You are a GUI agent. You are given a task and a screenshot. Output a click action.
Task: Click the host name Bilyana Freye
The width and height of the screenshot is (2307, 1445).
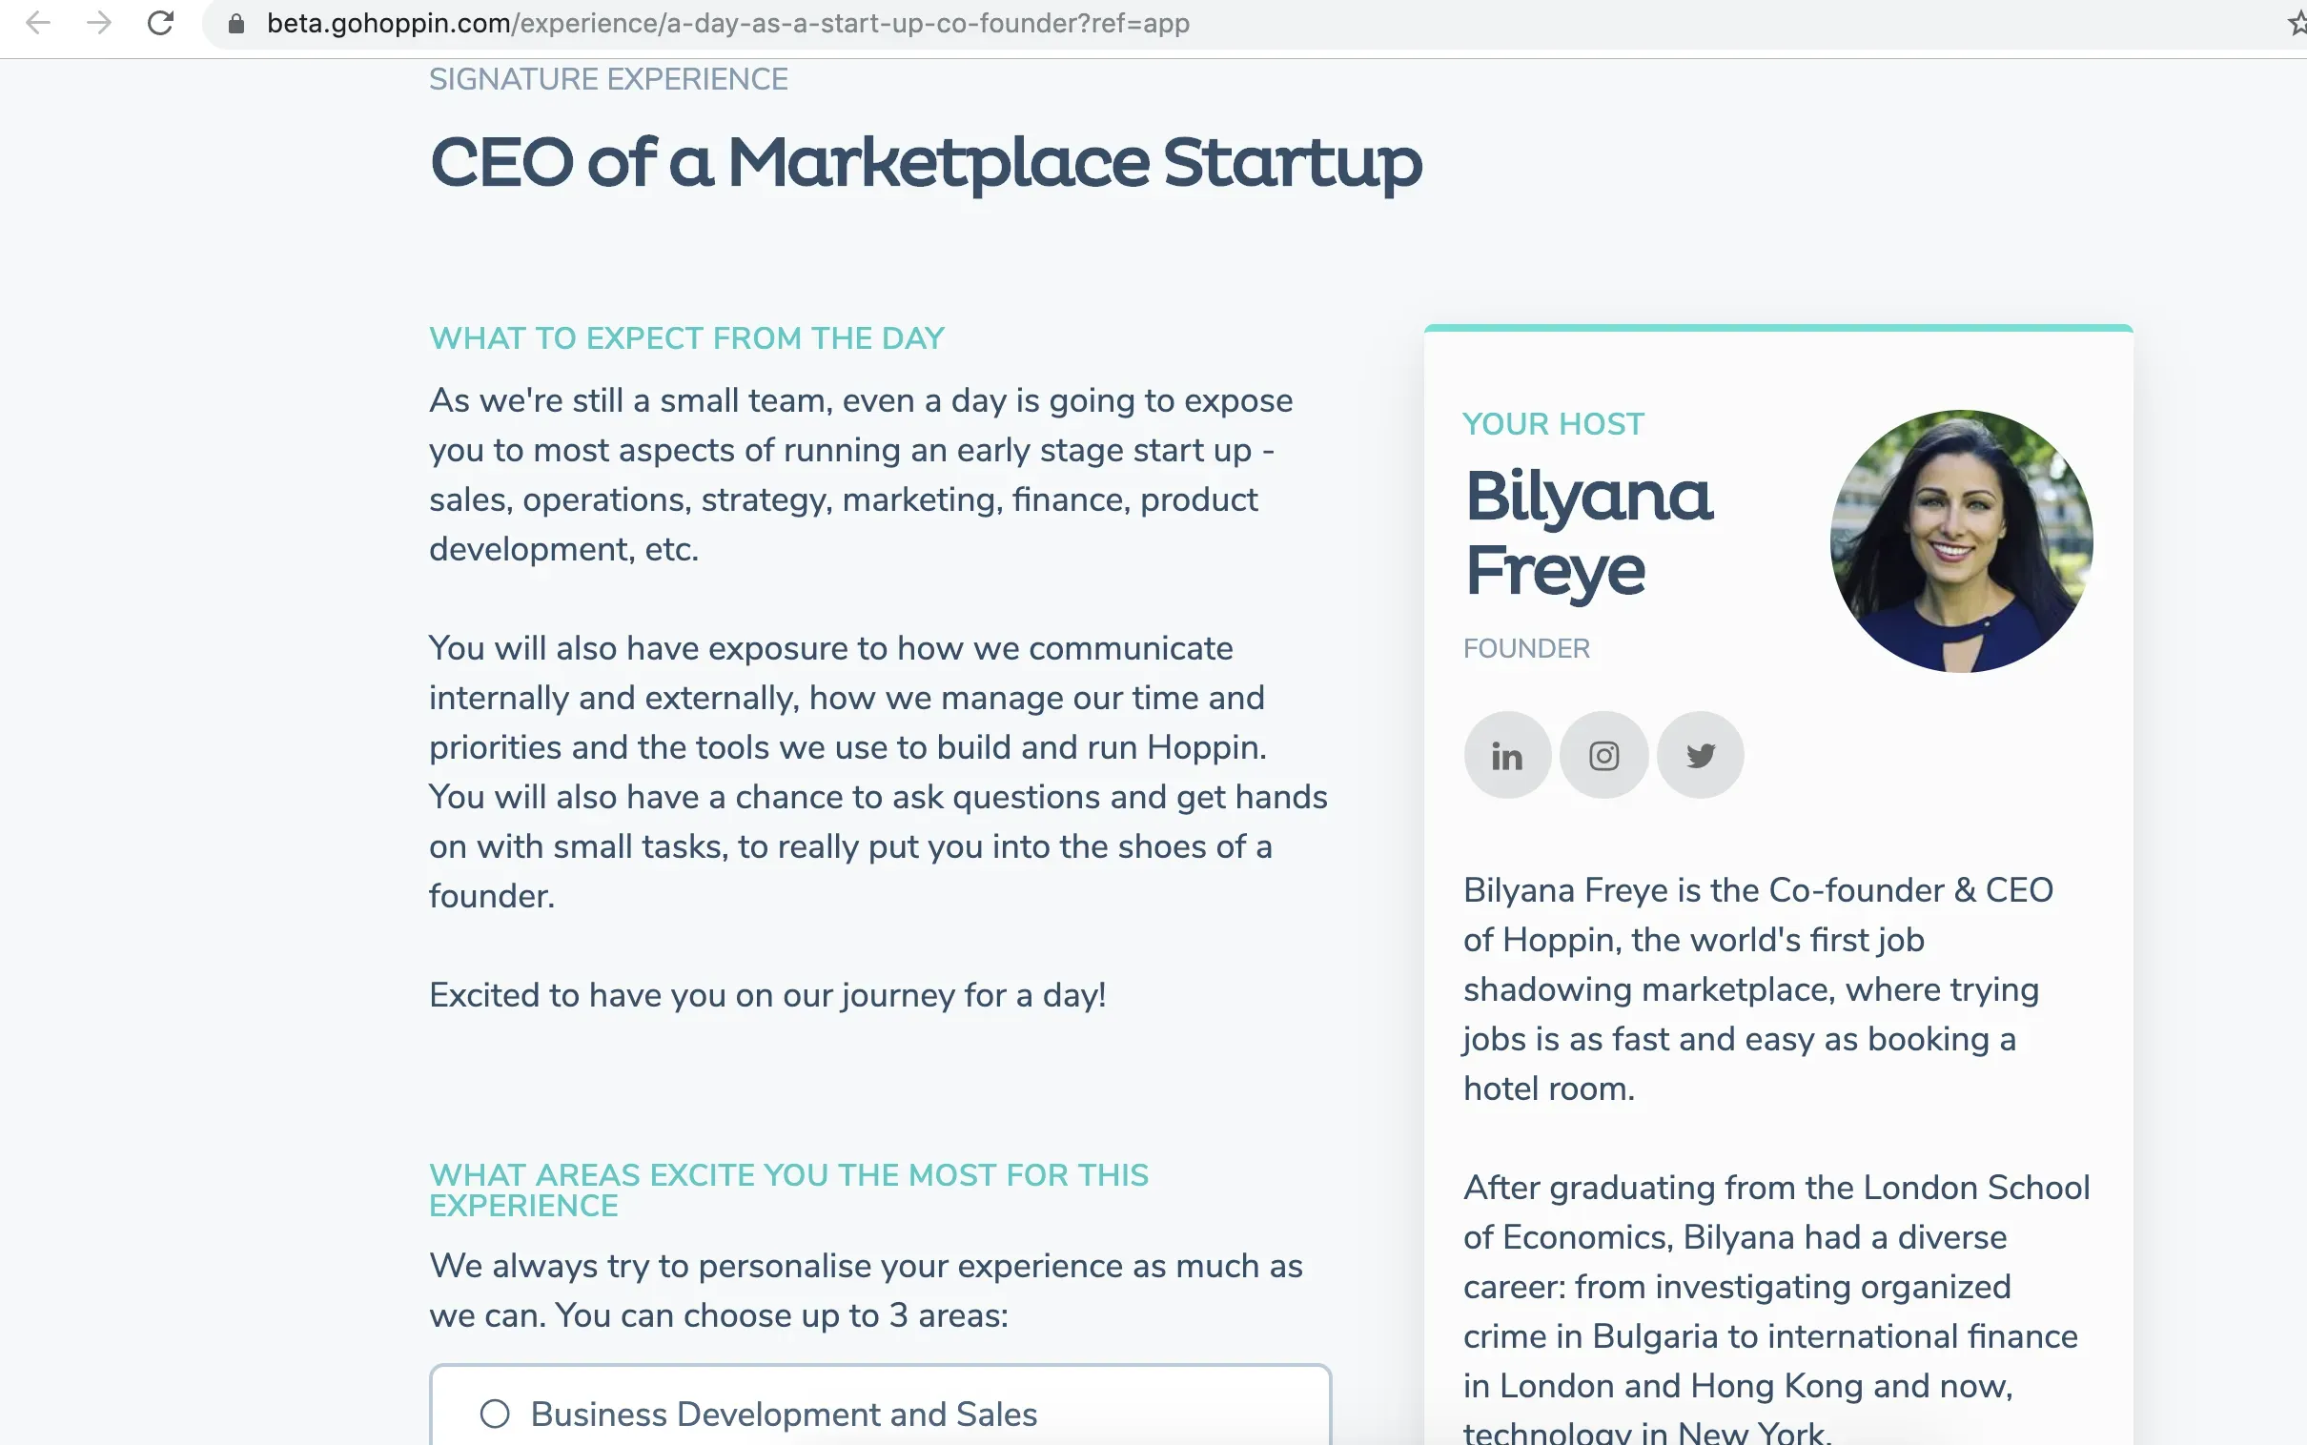[1587, 532]
